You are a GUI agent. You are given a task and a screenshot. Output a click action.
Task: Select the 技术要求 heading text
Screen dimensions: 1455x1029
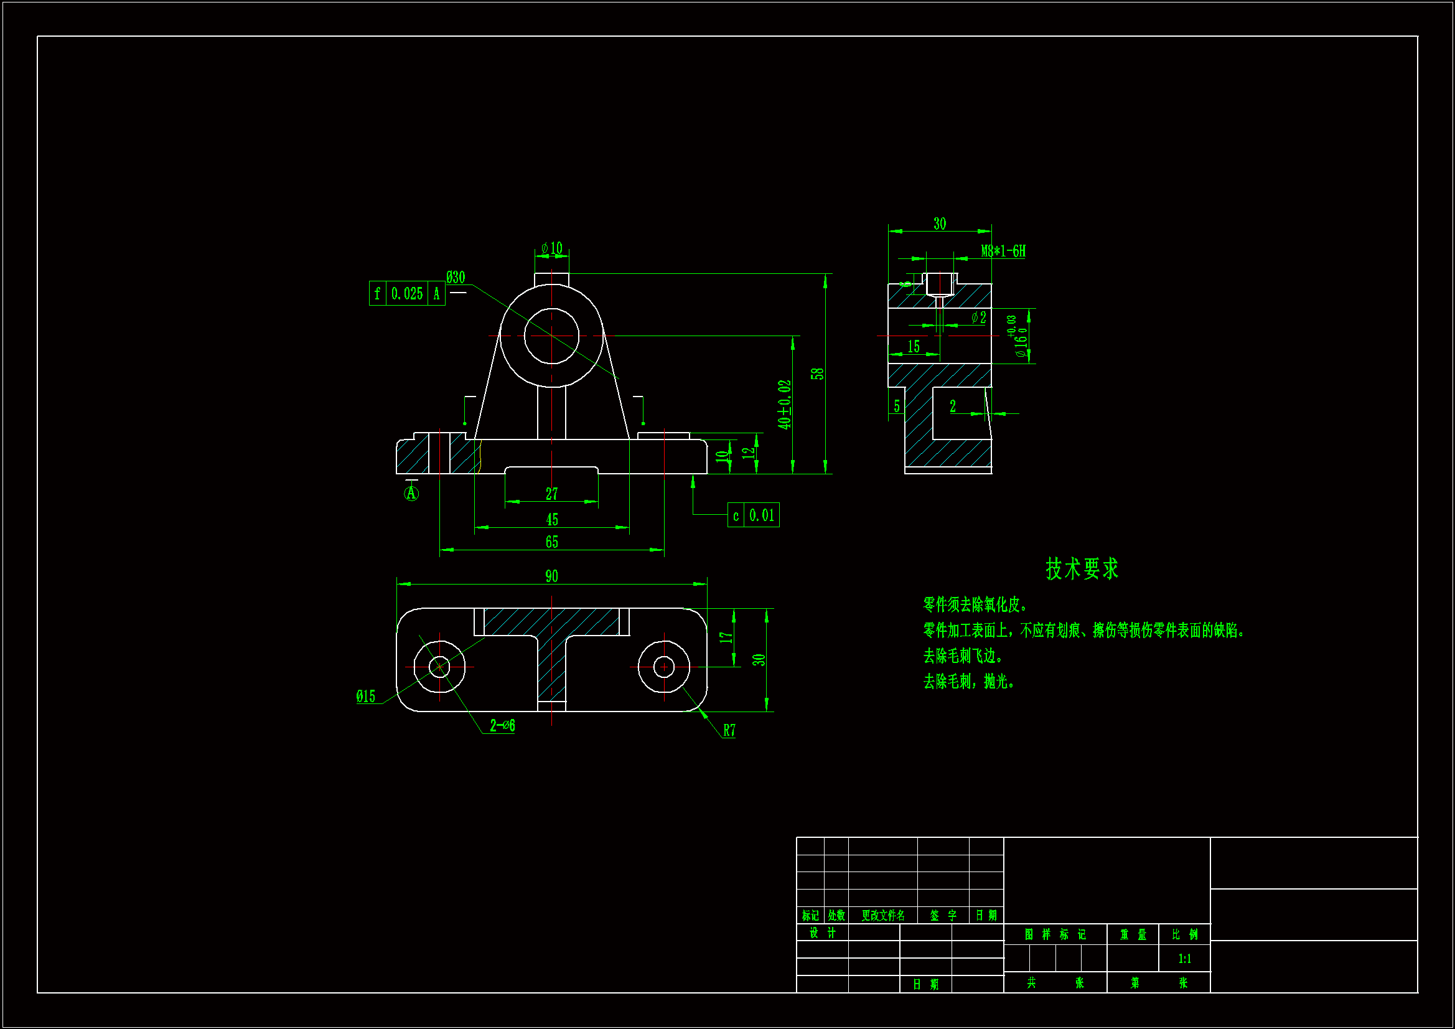click(x=1082, y=569)
